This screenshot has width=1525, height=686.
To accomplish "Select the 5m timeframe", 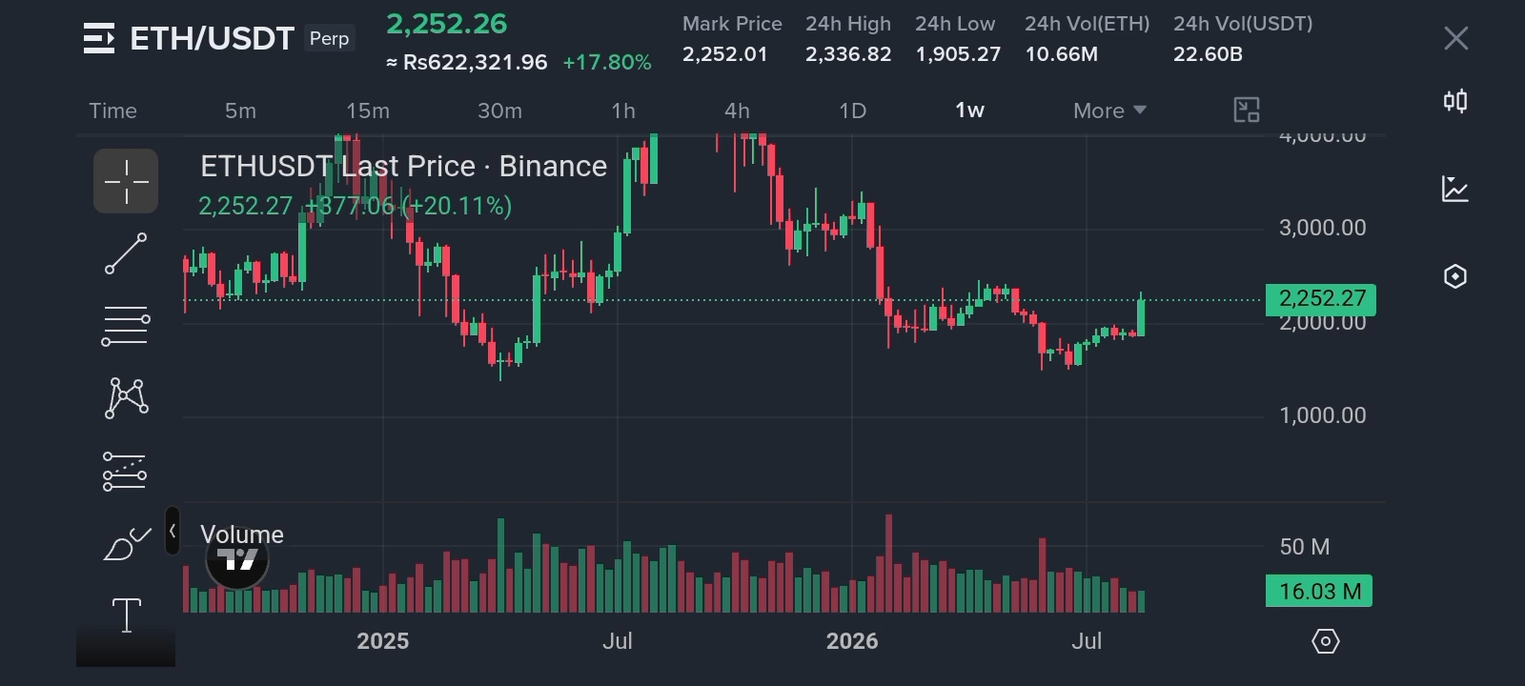I will [x=240, y=111].
